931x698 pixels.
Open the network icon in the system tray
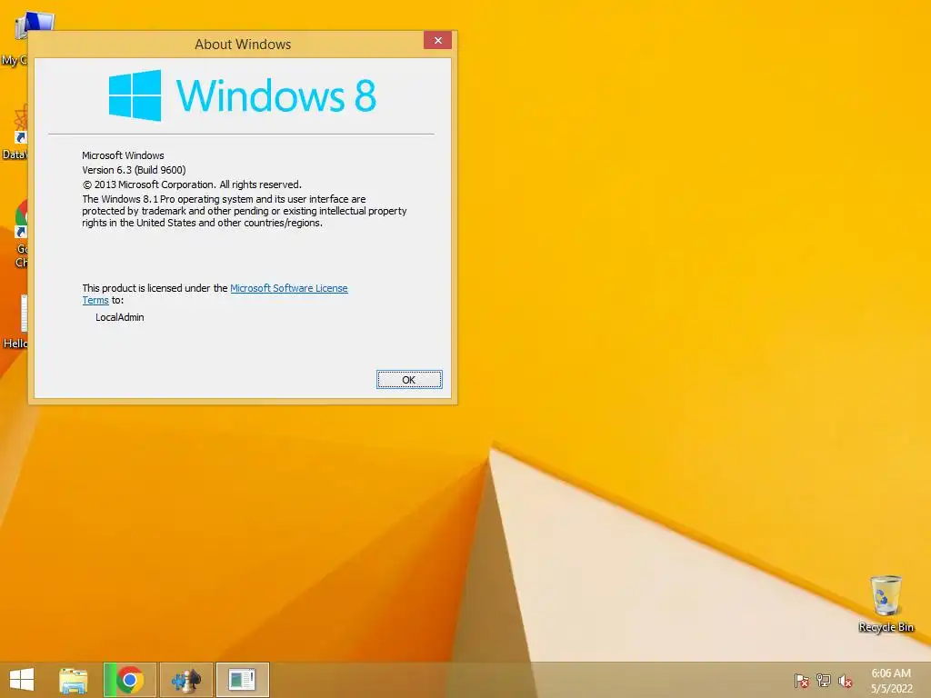click(824, 681)
